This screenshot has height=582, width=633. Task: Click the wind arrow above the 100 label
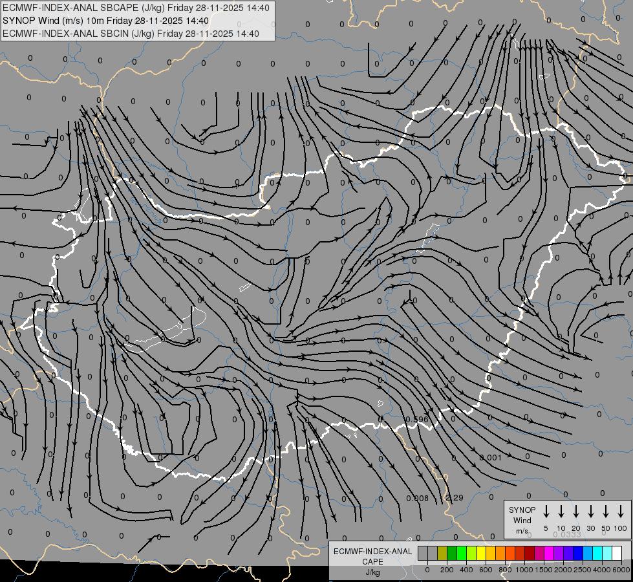tap(621, 512)
